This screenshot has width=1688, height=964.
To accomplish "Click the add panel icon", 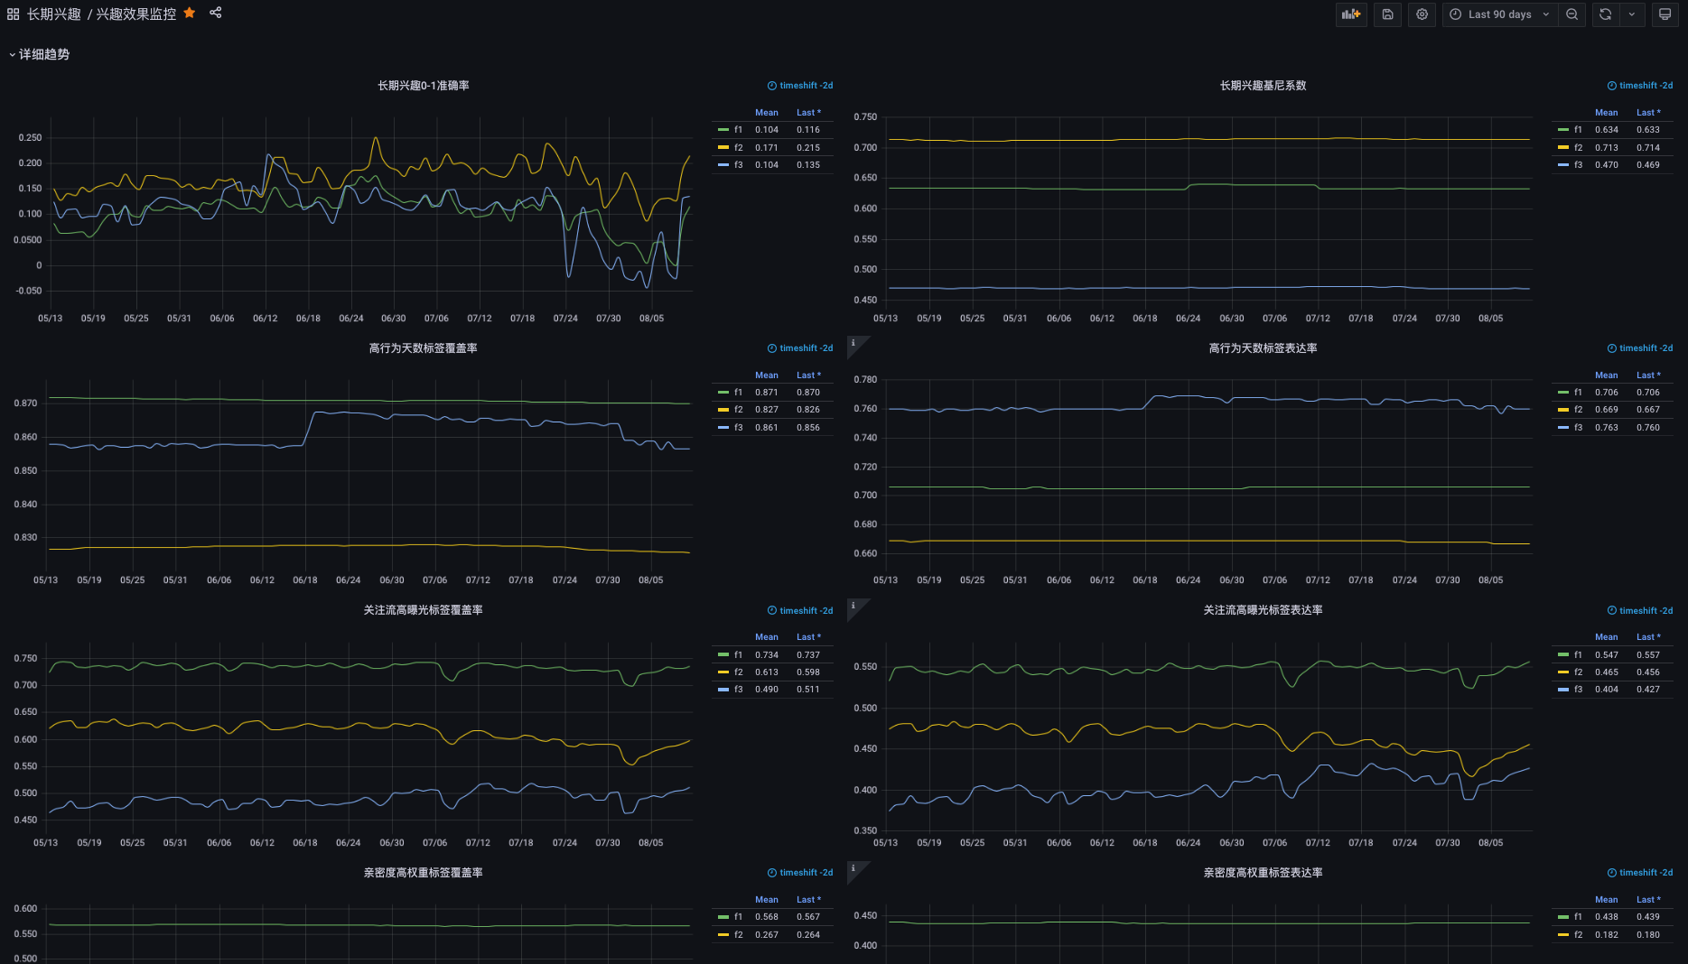I will click(1351, 14).
